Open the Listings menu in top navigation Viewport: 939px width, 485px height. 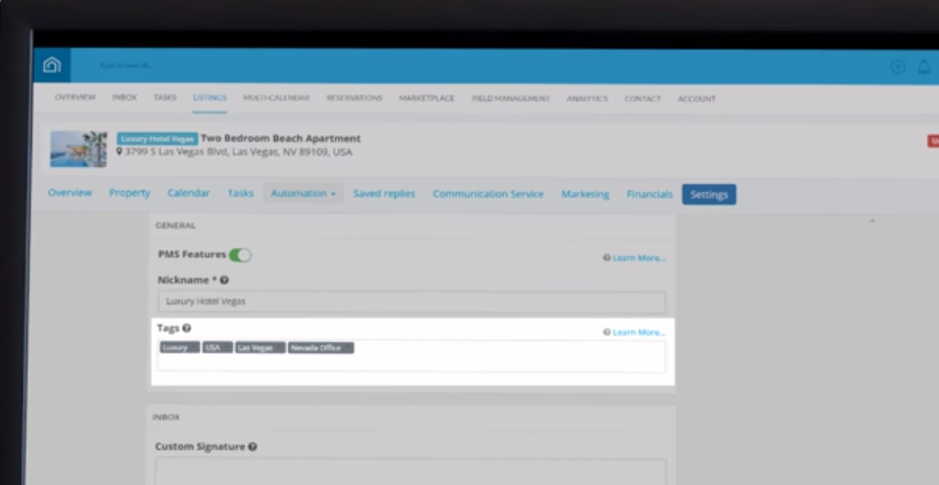pyautogui.click(x=210, y=99)
